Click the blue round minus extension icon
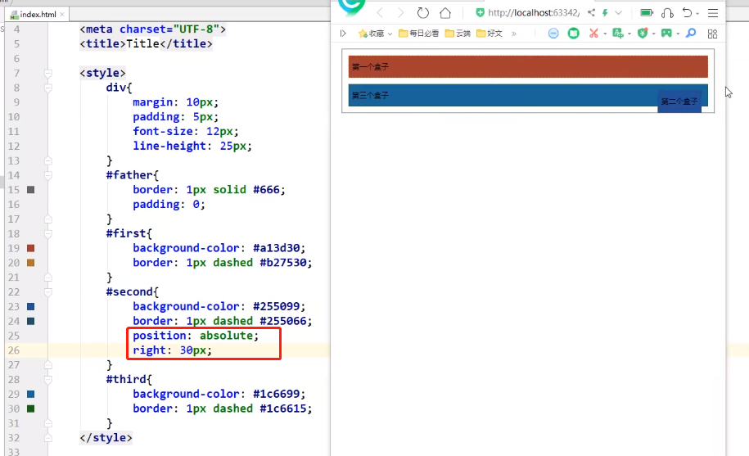 point(553,34)
